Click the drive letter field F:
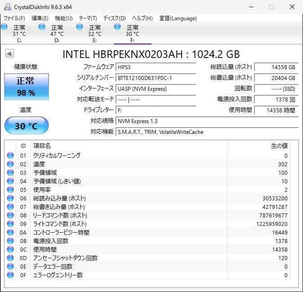Screen dimensions: 303x292 [x=156, y=111]
